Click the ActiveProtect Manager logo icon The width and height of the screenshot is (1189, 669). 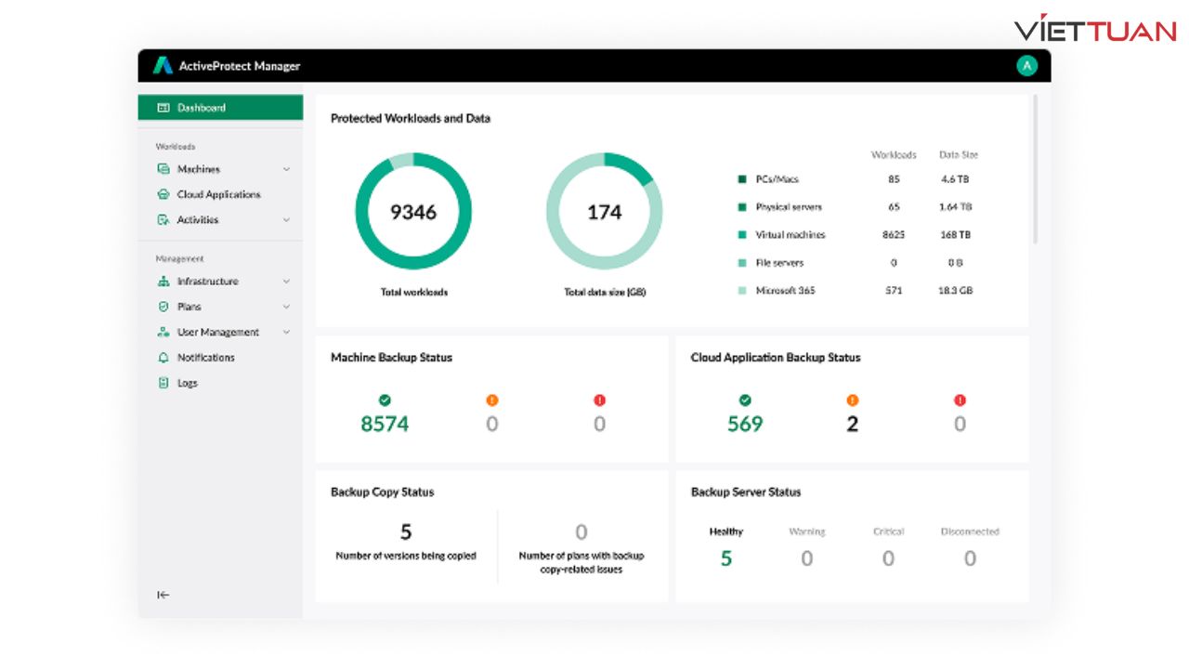(163, 65)
